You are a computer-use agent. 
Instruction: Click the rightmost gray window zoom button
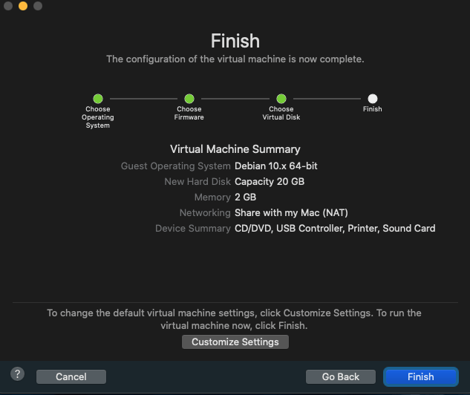tap(38, 6)
